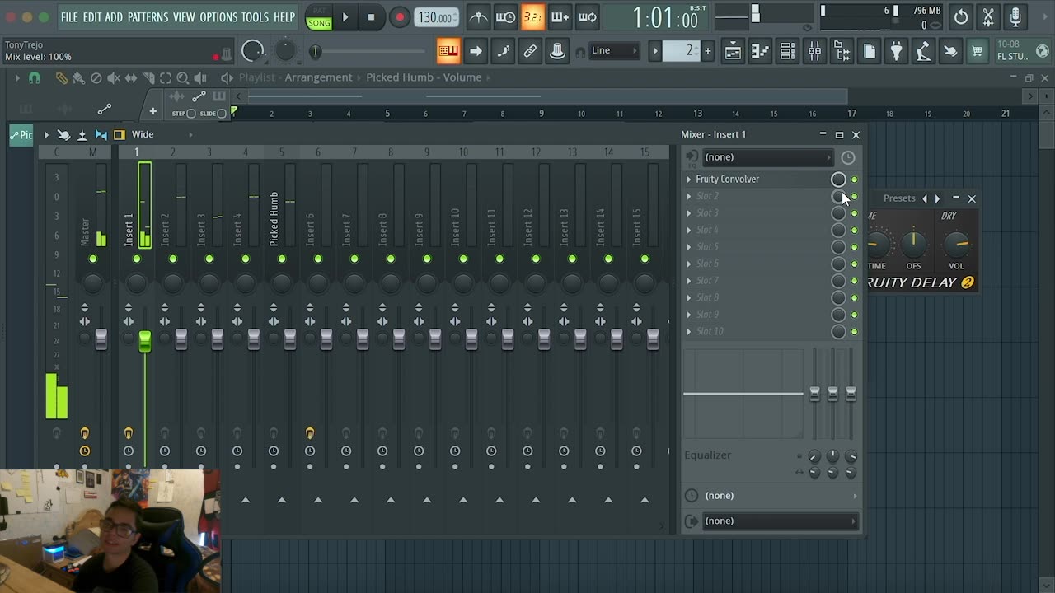Toggle the Slot 4 enable light

tap(855, 230)
